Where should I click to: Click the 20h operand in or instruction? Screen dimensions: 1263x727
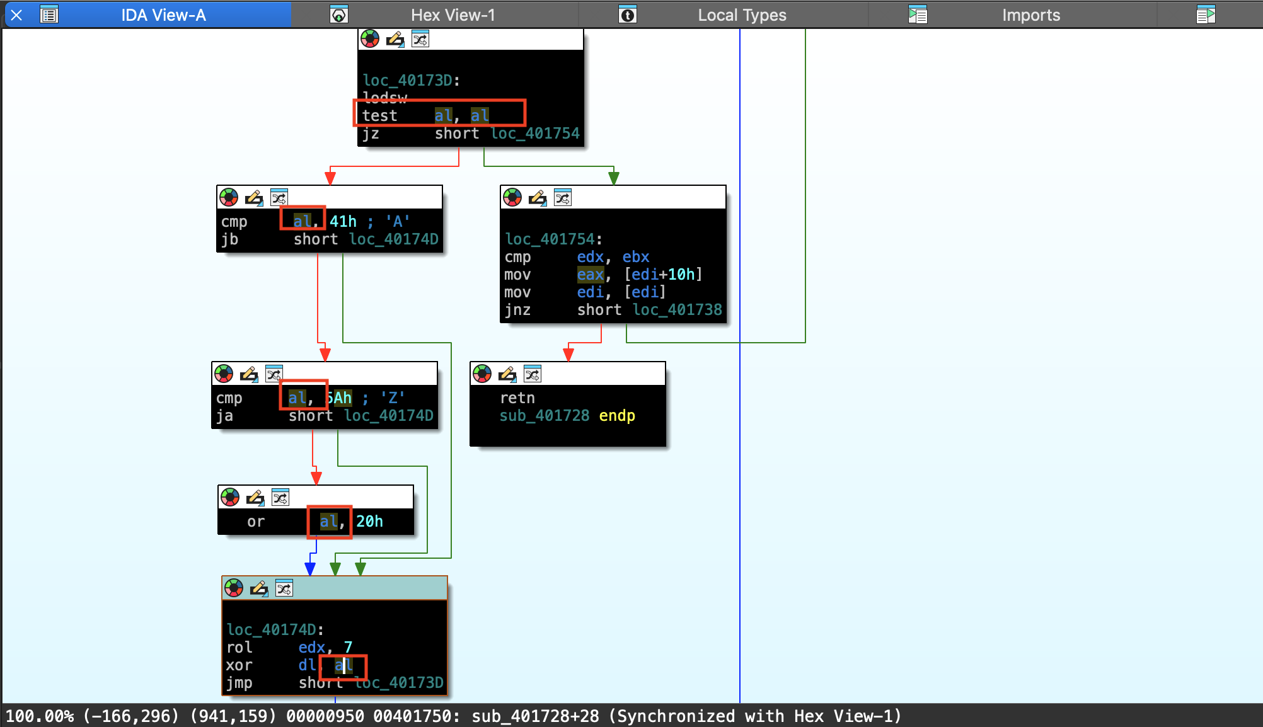tap(369, 522)
